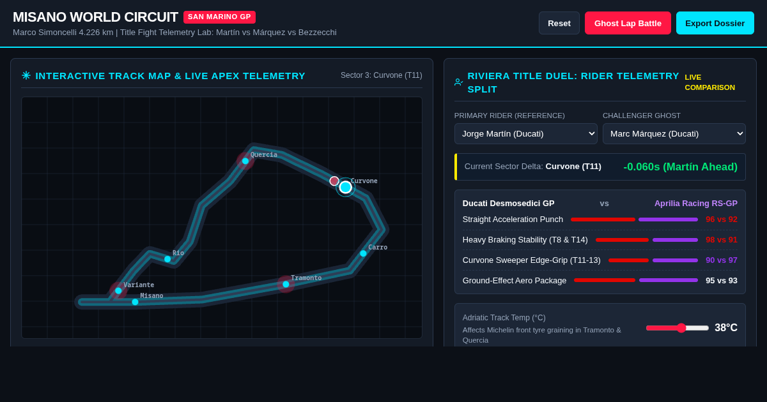767x402 pixels.
Task: Adjust the Adriatic Track Temp slider
Action: 678,327
